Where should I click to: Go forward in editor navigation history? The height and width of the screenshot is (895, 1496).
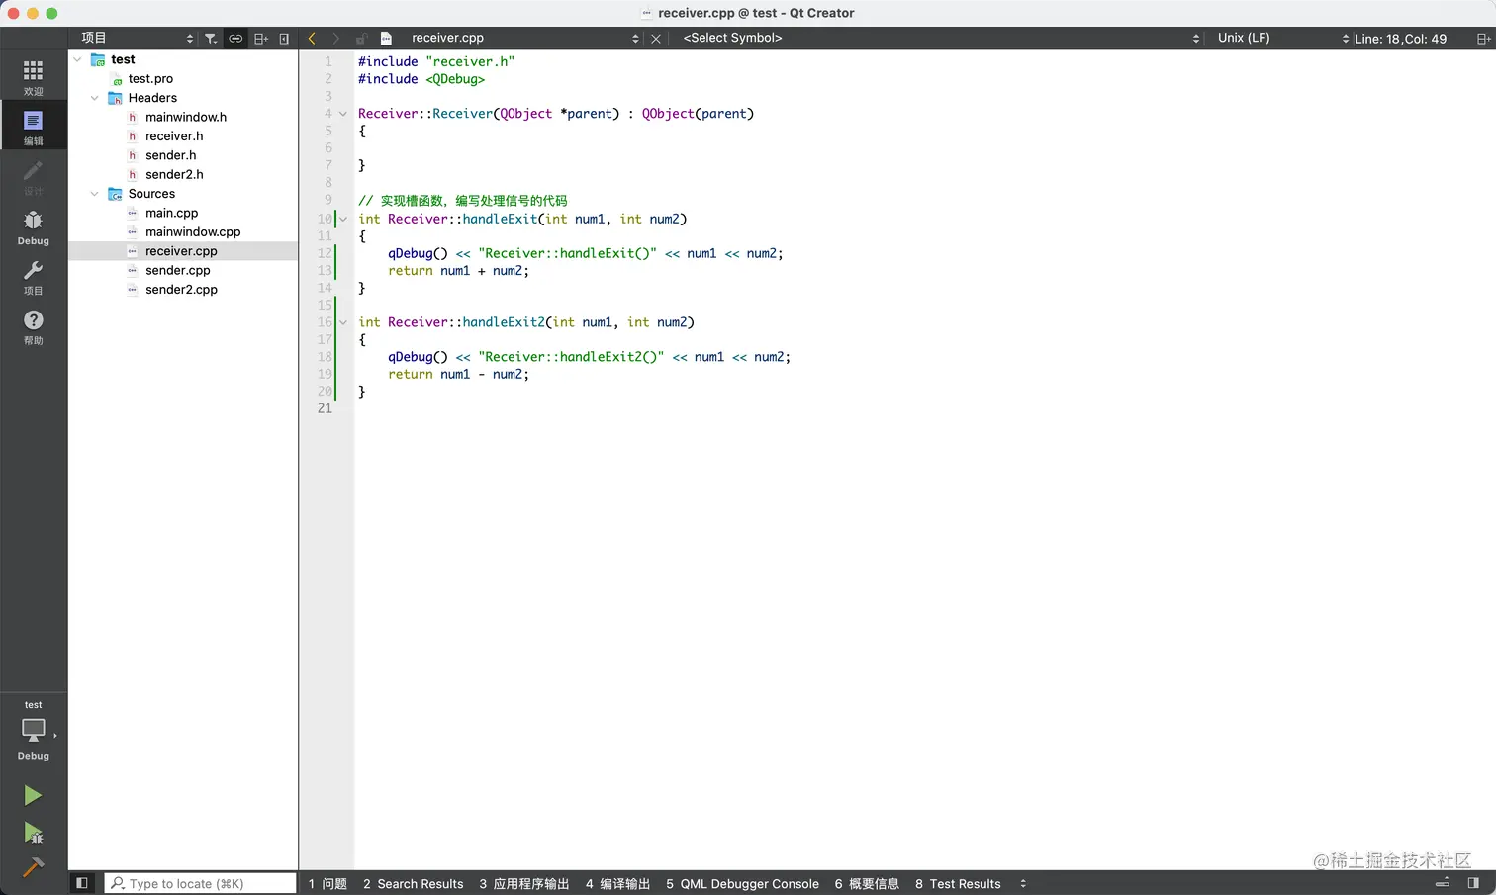click(336, 39)
